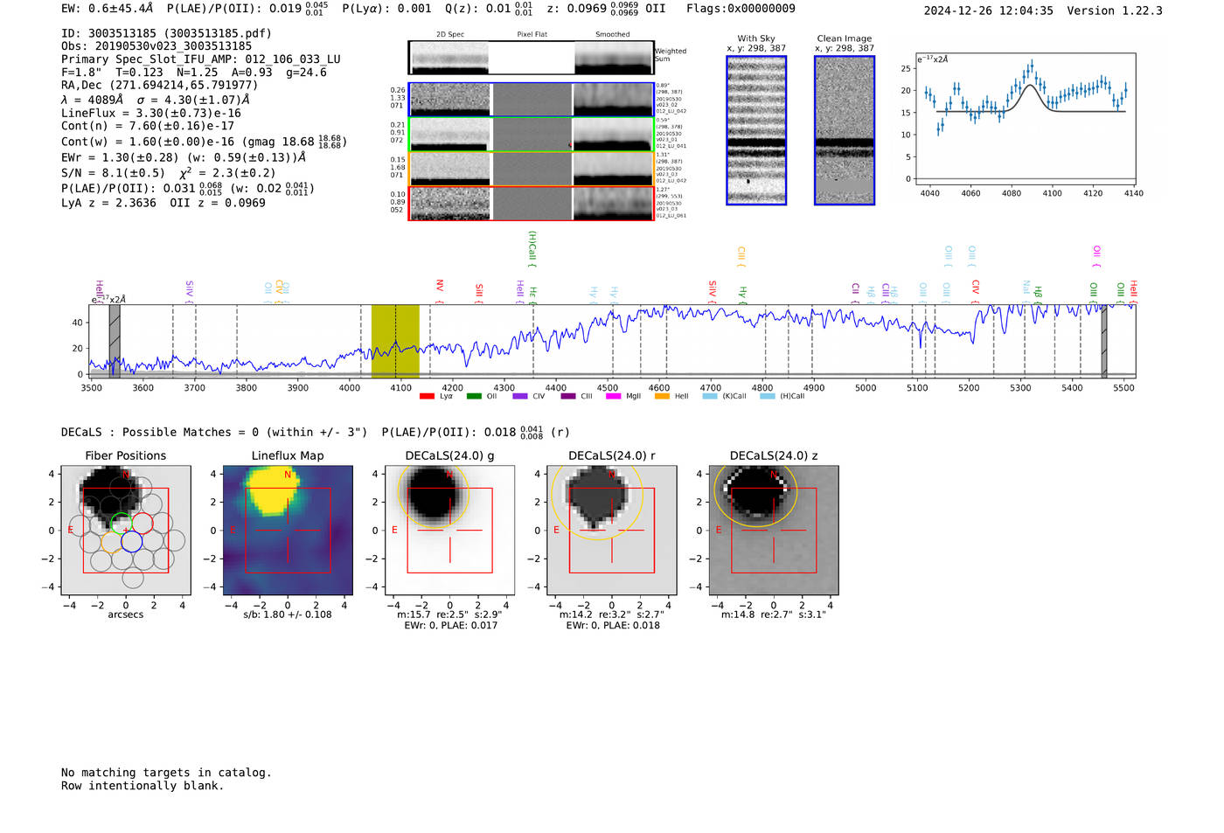The height and width of the screenshot is (833, 1224).
Task: Click the magenta OII label above the spectrum
Action: [x=1097, y=257]
